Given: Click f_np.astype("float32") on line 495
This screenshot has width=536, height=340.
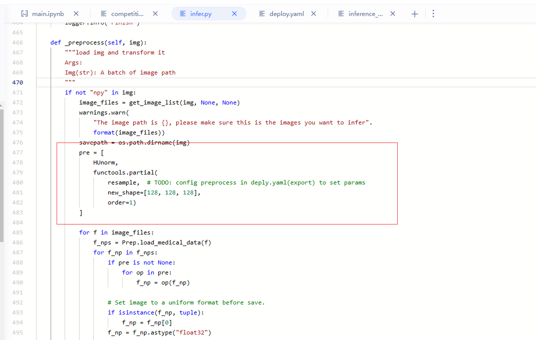Looking at the screenshot, I should pyautogui.click(x=172, y=332).
